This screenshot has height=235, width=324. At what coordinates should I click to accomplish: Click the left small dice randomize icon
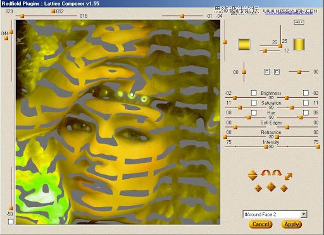(258, 188)
